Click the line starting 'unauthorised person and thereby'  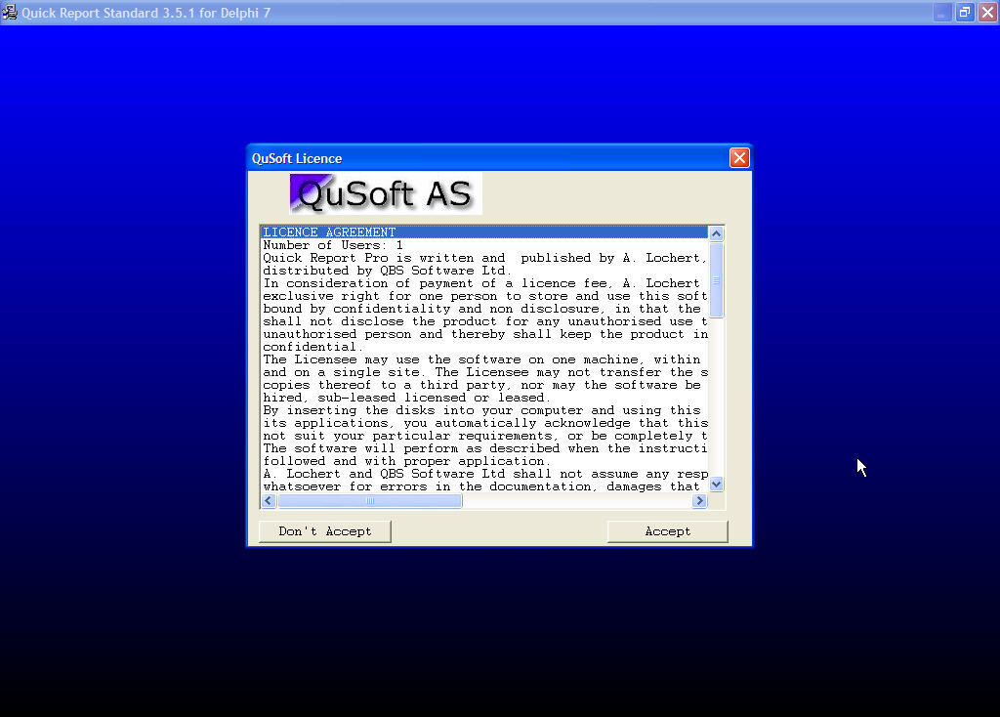[x=484, y=334]
